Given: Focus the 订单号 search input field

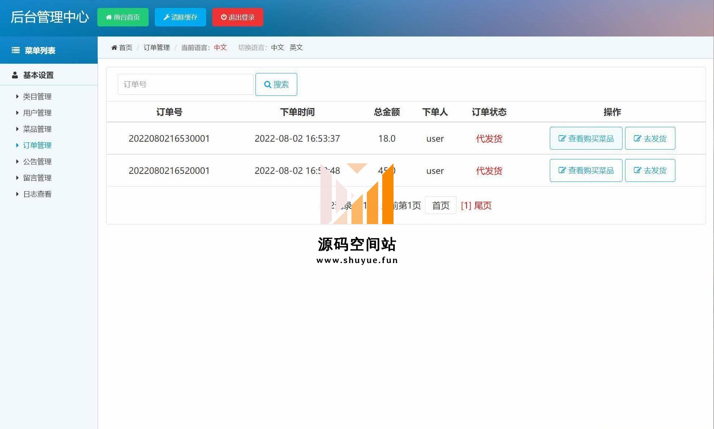Looking at the screenshot, I should pyautogui.click(x=185, y=85).
